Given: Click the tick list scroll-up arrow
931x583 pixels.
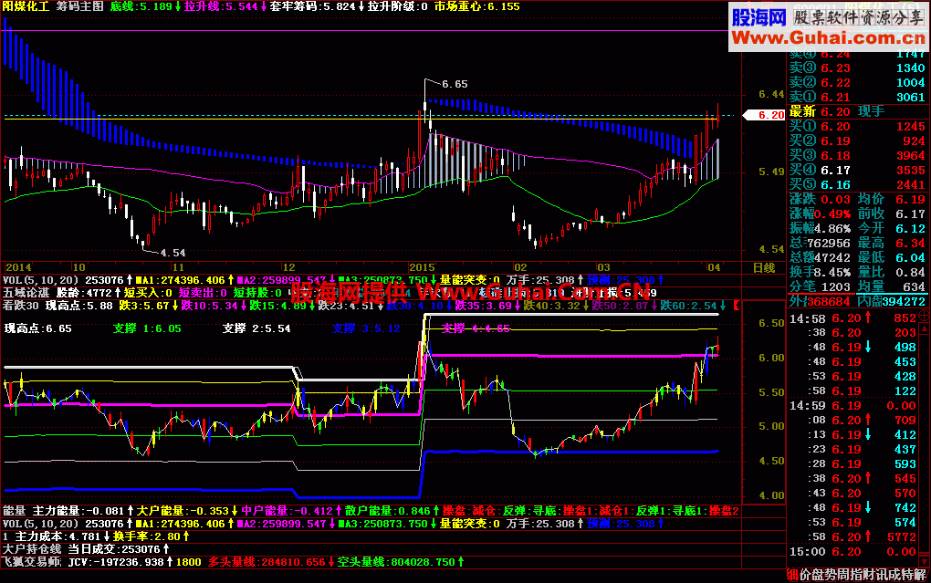Looking at the screenshot, I should tap(925, 327).
